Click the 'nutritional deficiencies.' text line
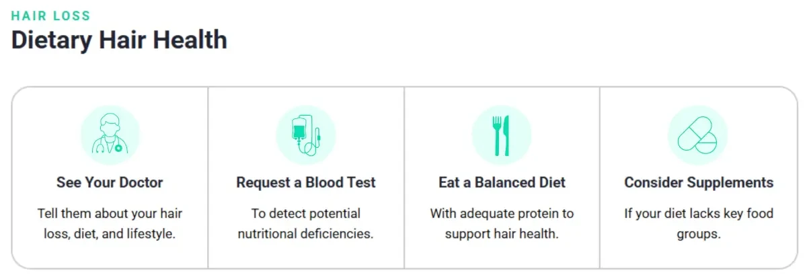 pos(306,235)
